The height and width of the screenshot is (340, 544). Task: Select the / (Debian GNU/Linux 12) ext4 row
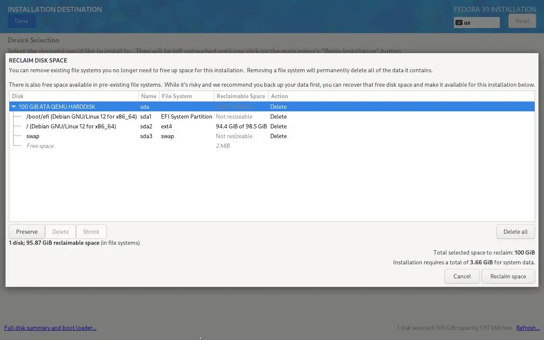coord(272,126)
